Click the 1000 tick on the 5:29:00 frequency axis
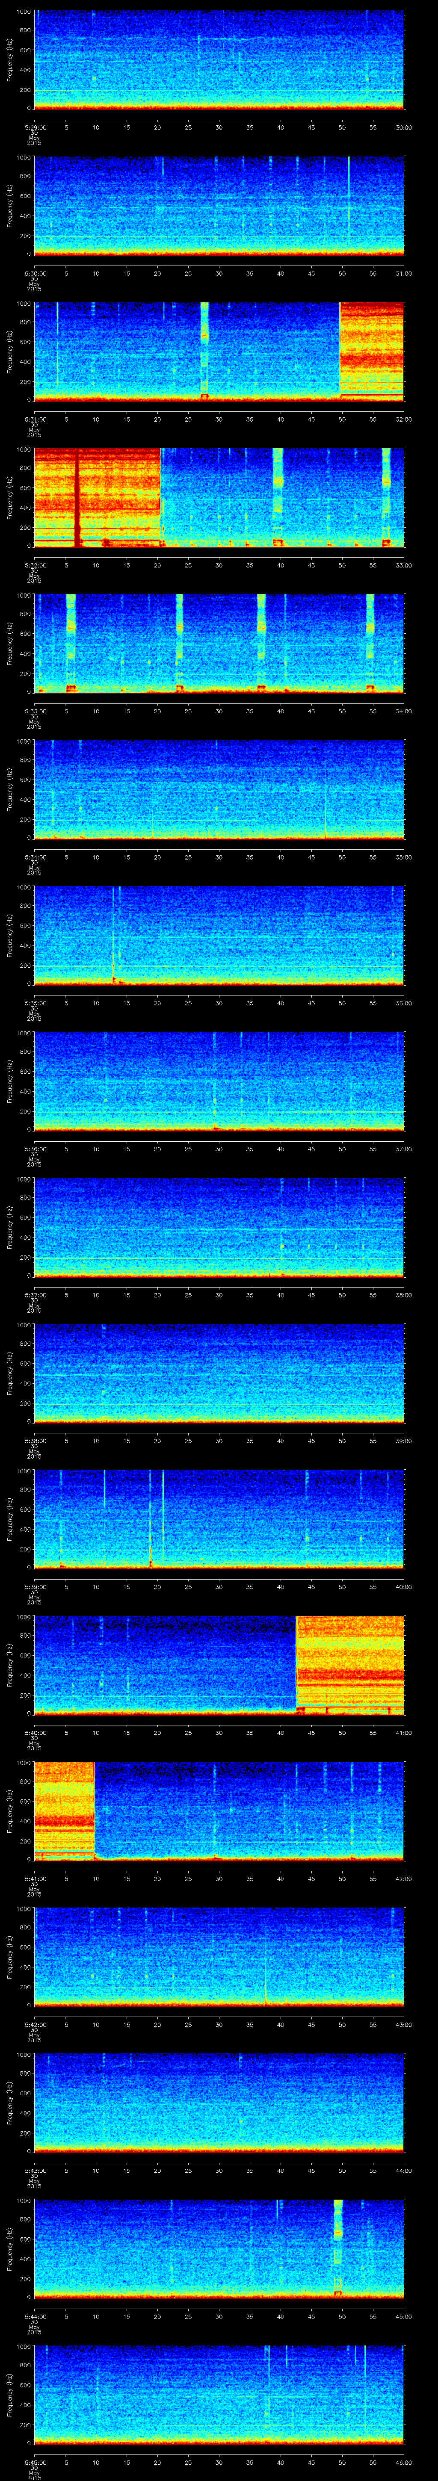Viewport: 438px width, 2481px height. point(24,12)
